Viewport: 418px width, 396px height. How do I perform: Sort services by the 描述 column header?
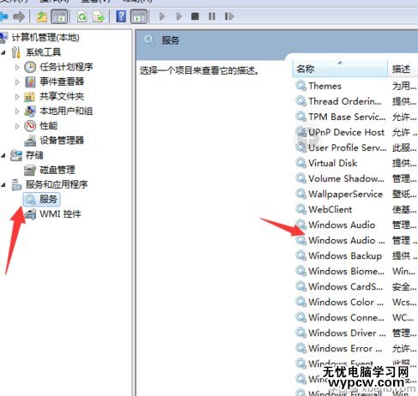point(403,69)
